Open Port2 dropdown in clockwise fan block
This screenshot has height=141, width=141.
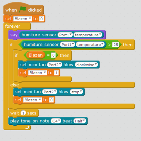coord(55,65)
